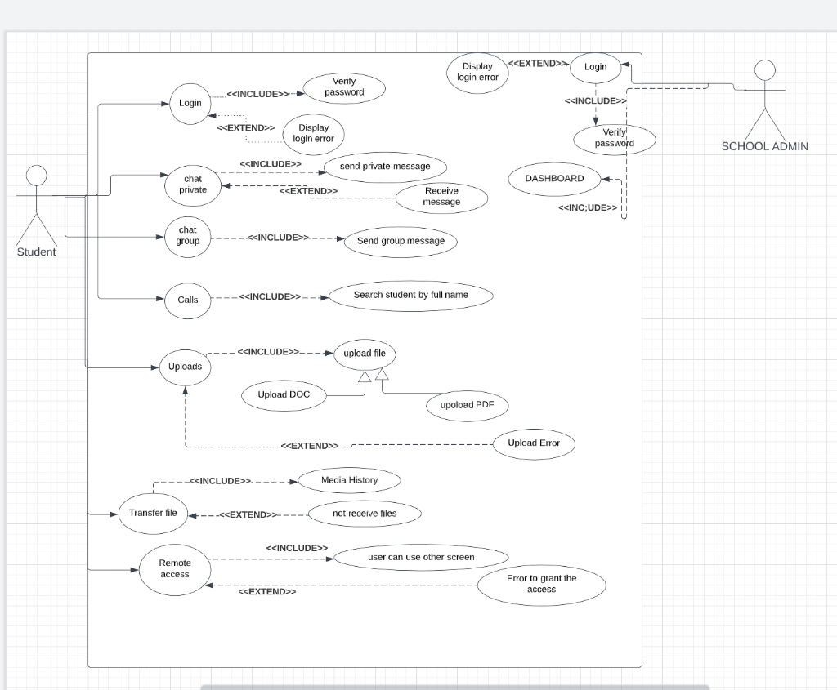Viewport: 837px width, 690px height.
Task: Select the Login use case linked to Student
Action: click(x=190, y=104)
